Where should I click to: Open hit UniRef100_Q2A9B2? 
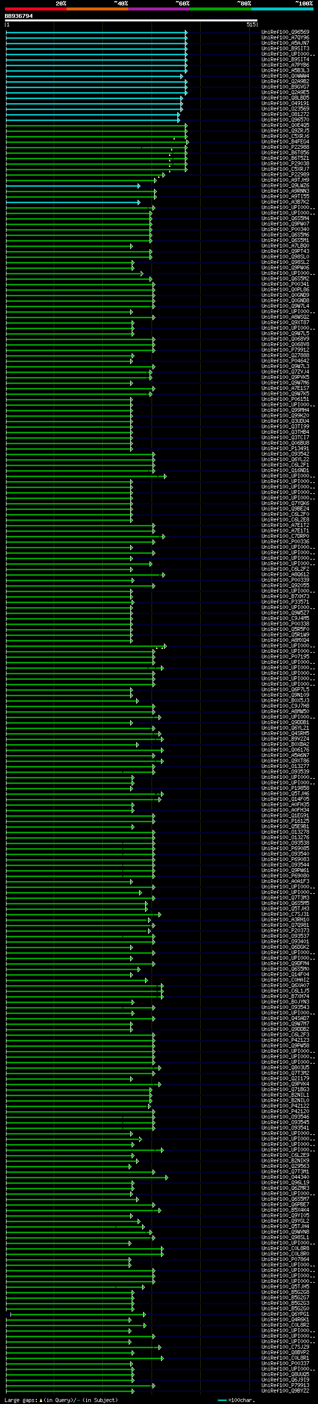click(x=285, y=81)
